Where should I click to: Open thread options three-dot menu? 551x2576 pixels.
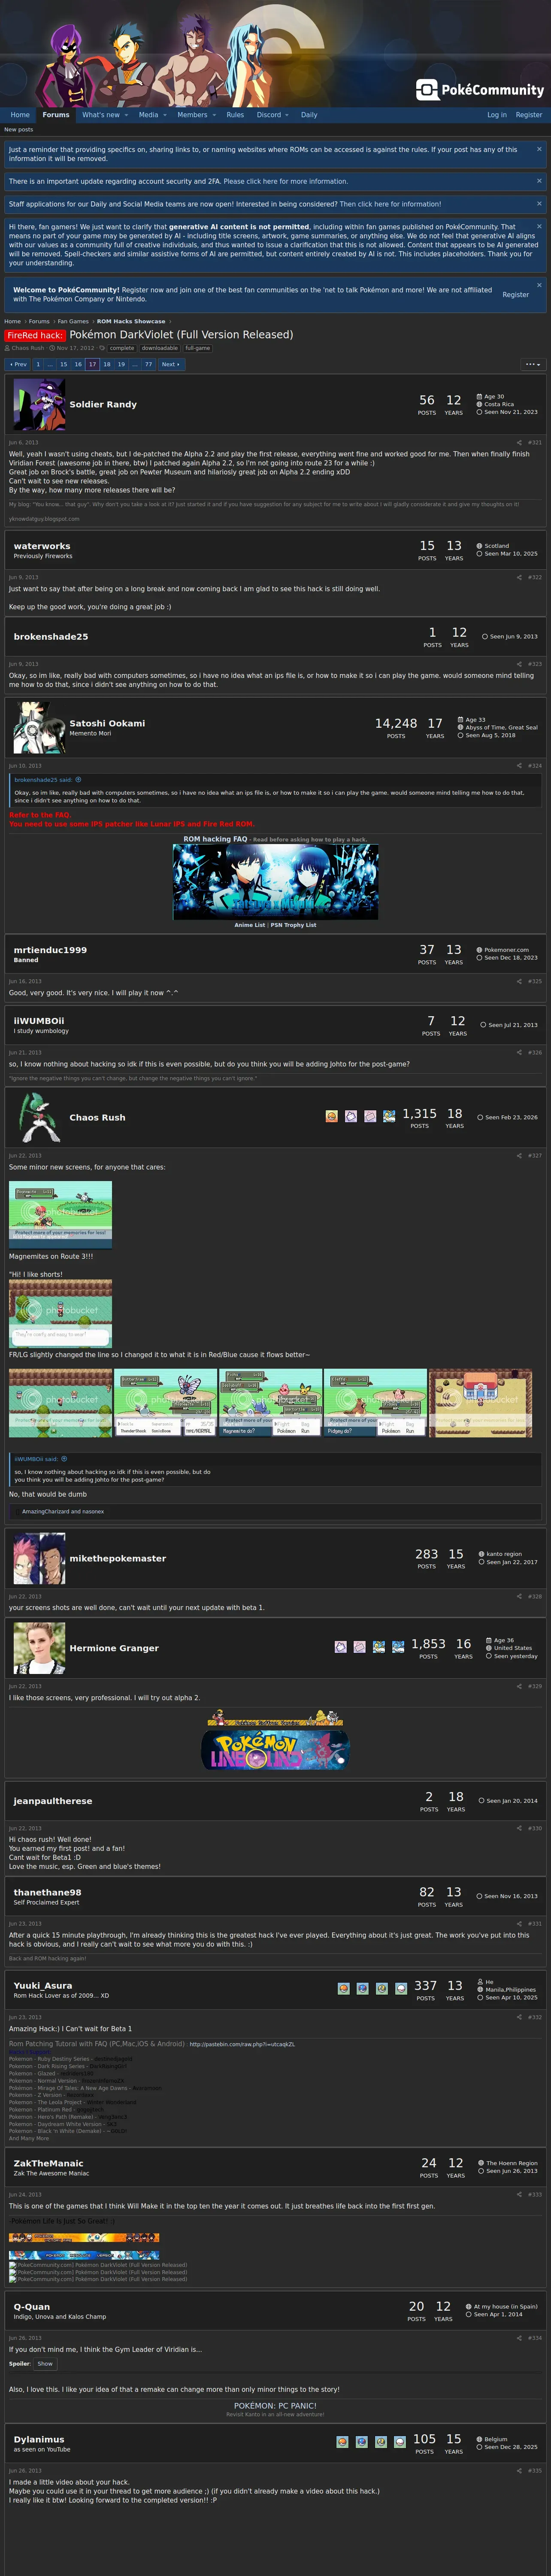532,364
